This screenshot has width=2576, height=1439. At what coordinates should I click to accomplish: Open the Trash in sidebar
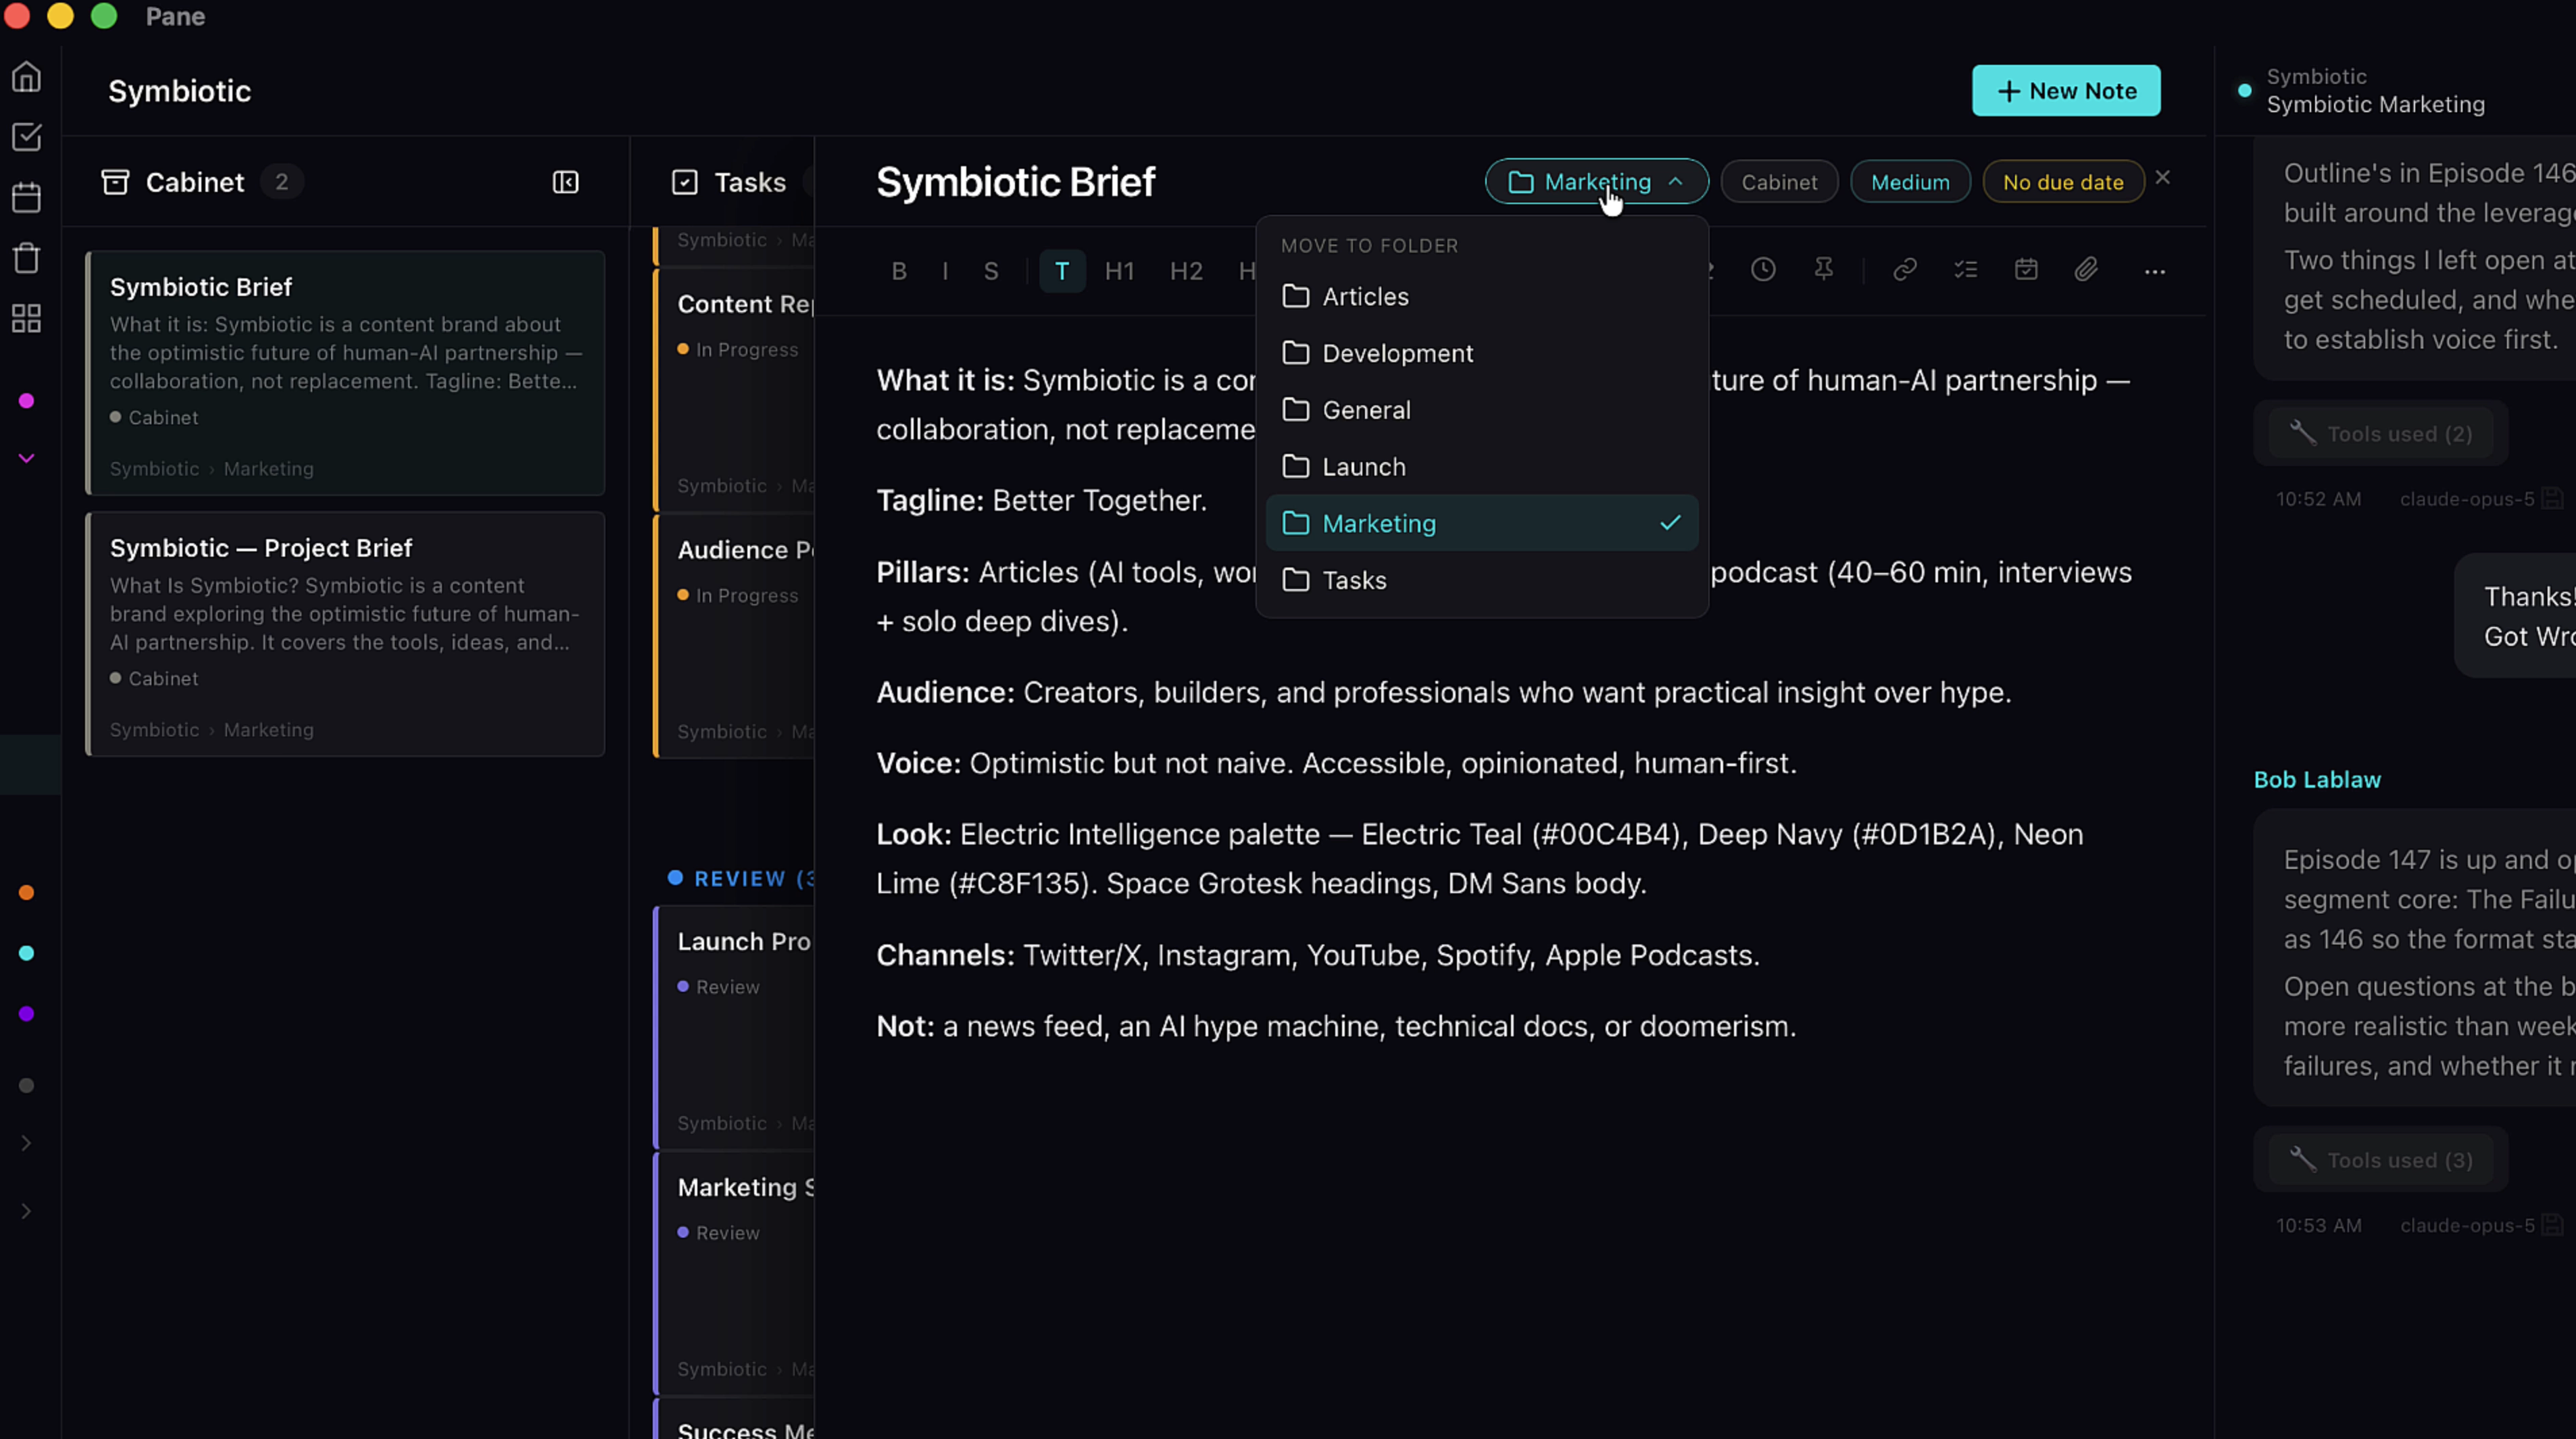click(x=27, y=258)
